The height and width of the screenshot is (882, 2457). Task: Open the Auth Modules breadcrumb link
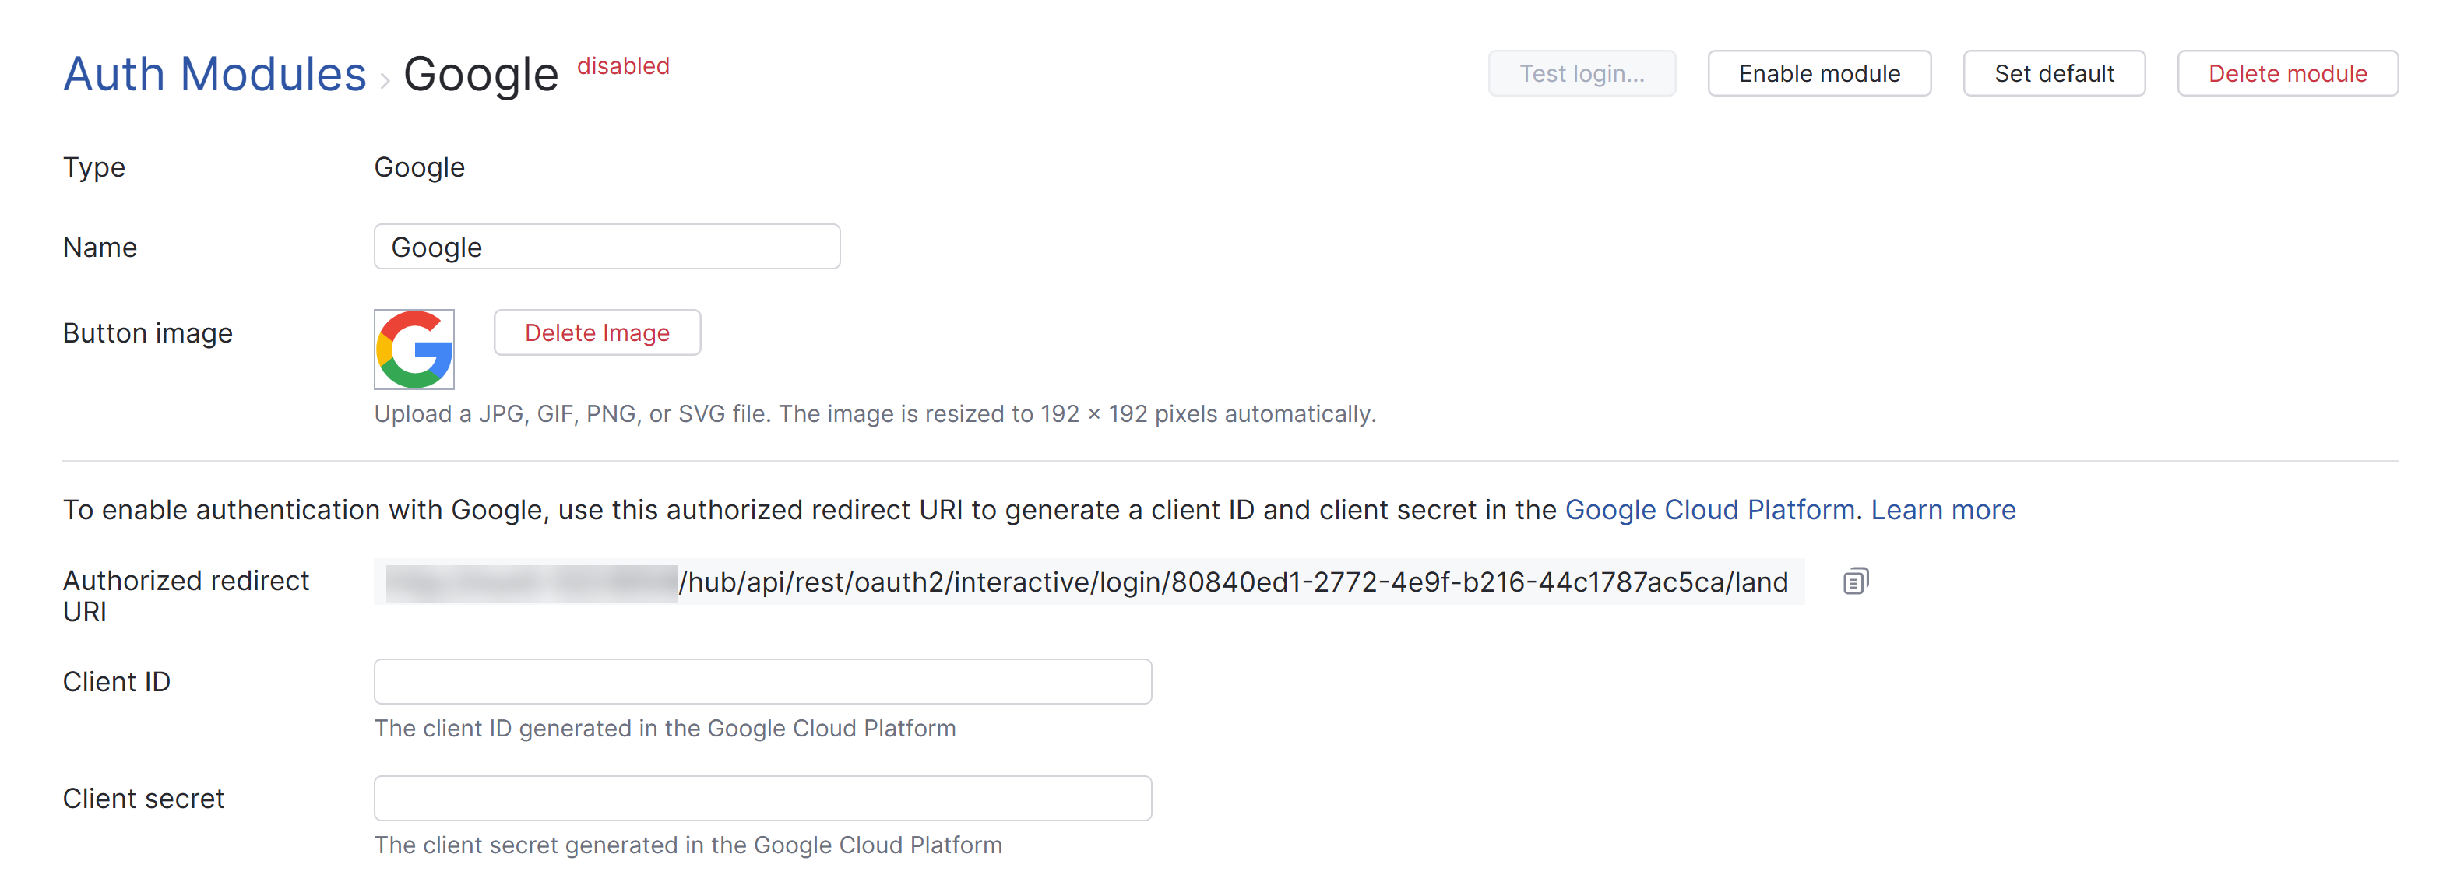(213, 72)
